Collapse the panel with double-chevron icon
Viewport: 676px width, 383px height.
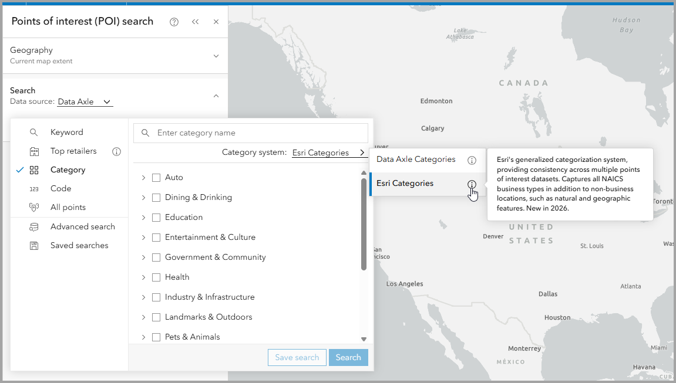click(x=195, y=22)
